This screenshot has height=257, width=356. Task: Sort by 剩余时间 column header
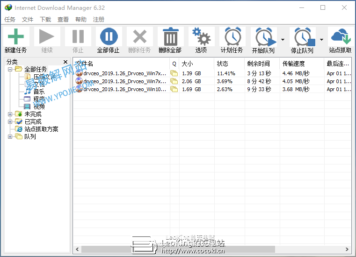(x=262, y=64)
